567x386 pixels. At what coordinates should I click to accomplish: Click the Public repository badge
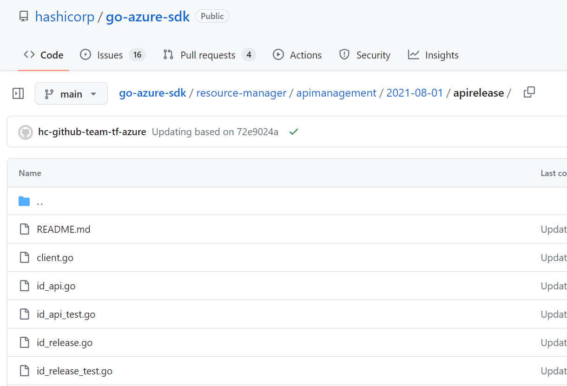(212, 16)
